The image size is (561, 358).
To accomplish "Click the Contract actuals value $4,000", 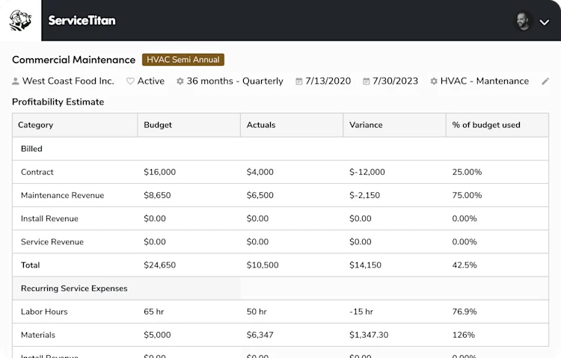I will tap(260, 172).
